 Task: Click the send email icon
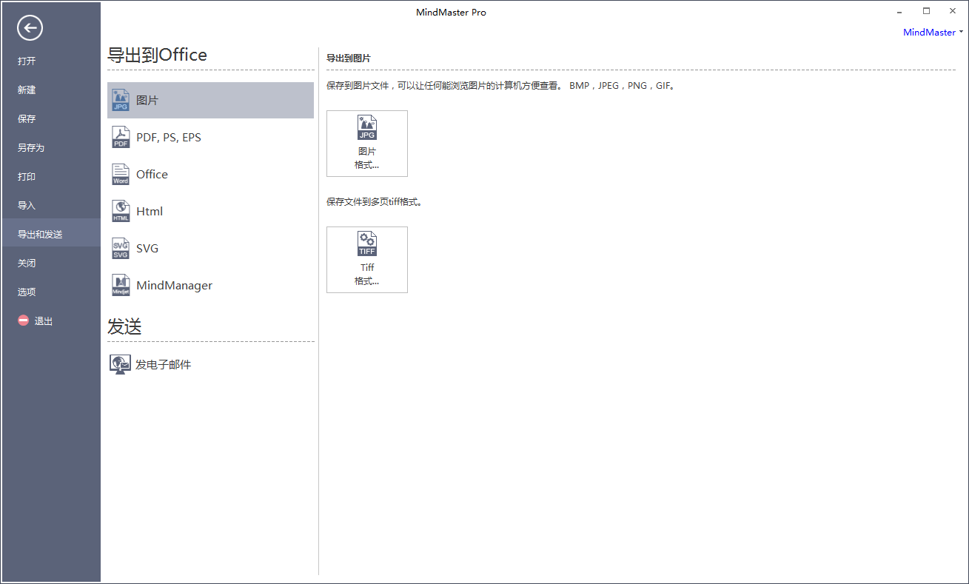119,364
